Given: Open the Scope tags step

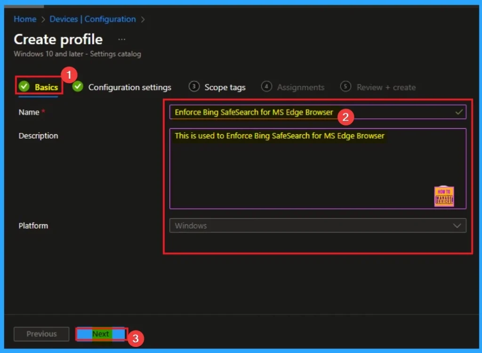Looking at the screenshot, I should tap(217, 87).
